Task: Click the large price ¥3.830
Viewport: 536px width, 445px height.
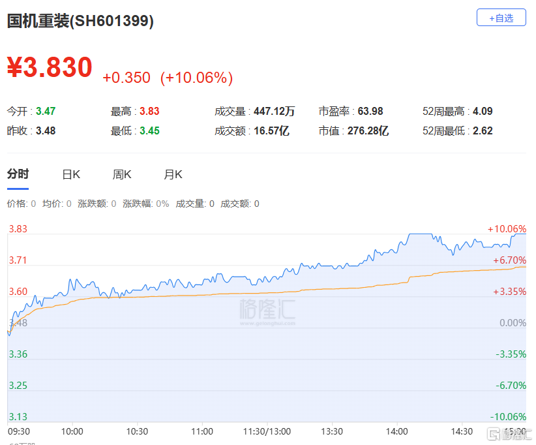Action: tap(50, 67)
